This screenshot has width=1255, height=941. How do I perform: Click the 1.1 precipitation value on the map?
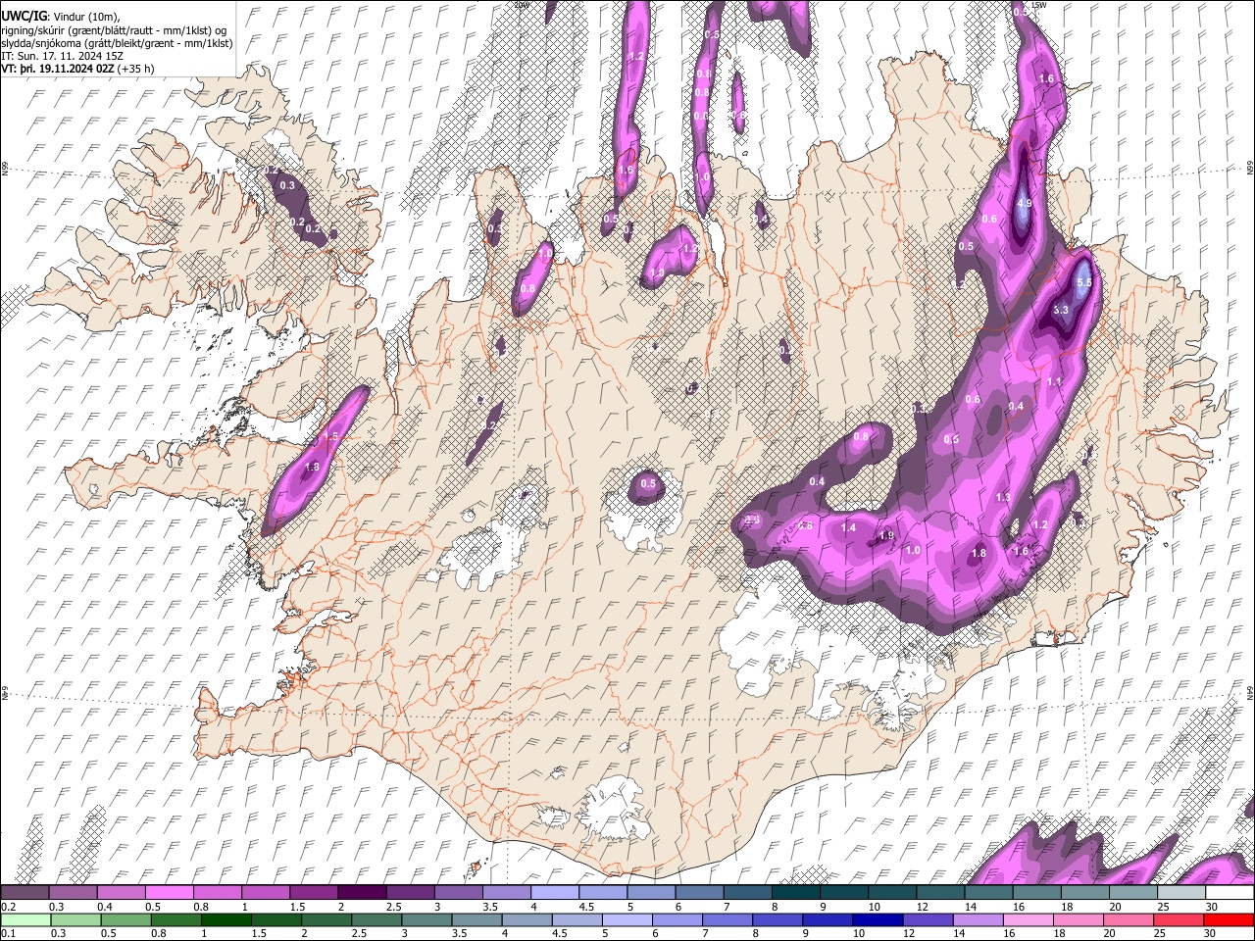coord(1055,382)
